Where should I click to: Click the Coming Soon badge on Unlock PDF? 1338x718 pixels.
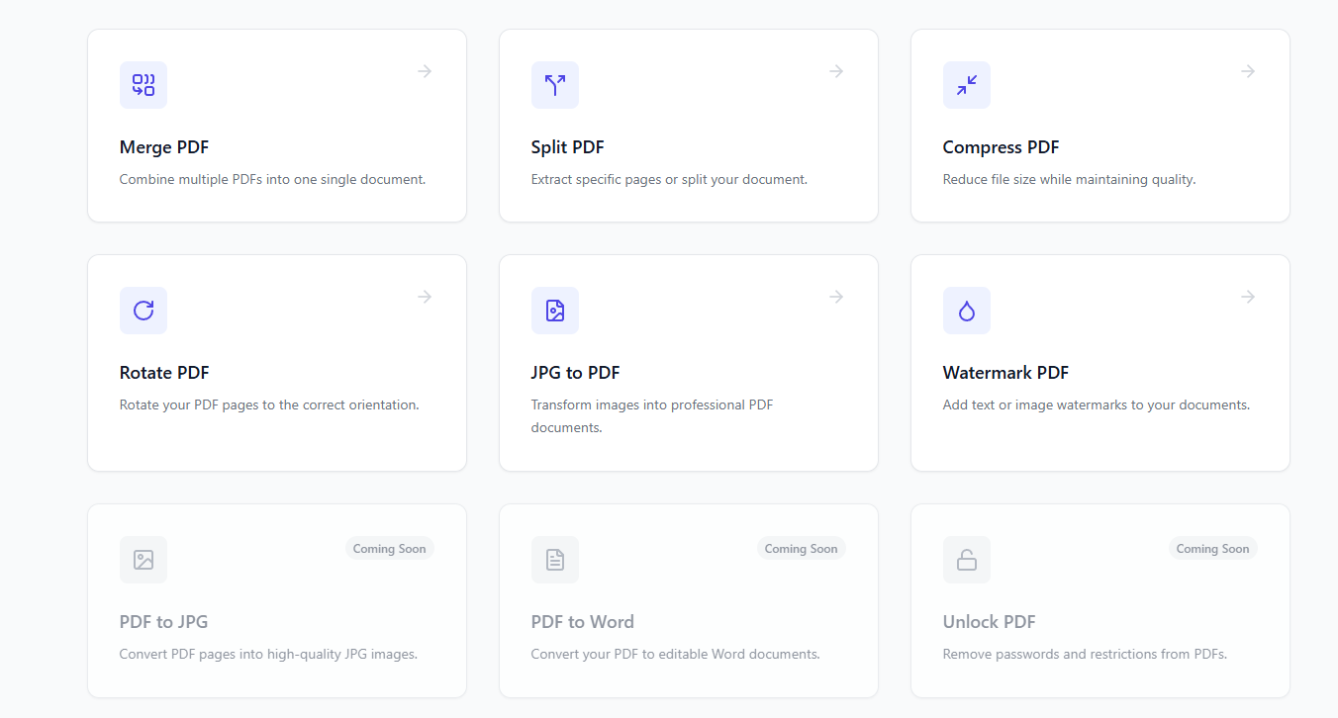coord(1212,548)
